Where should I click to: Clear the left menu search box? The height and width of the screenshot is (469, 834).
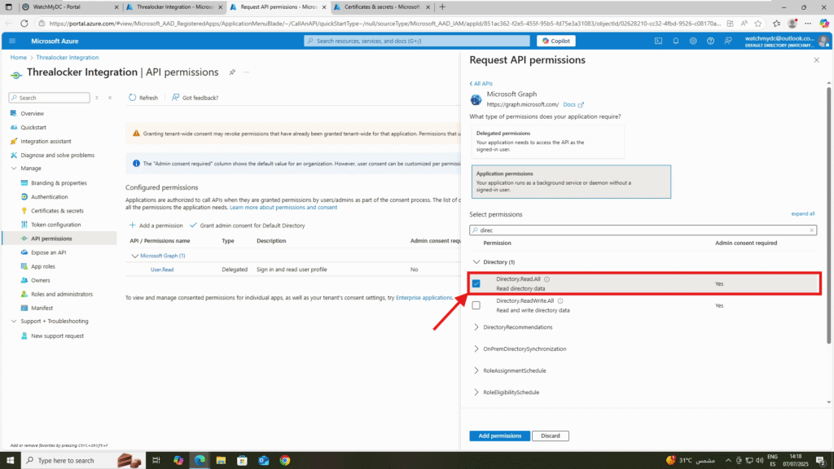(97, 98)
